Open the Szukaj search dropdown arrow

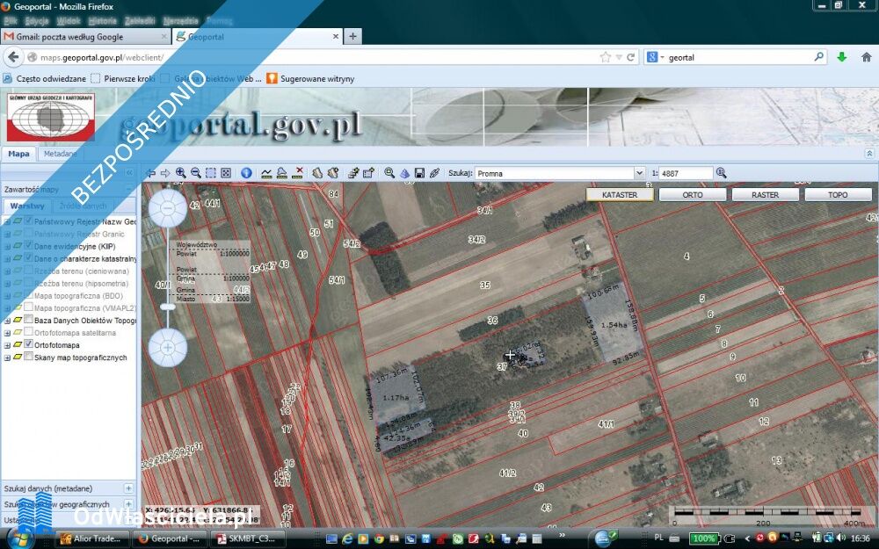point(639,173)
